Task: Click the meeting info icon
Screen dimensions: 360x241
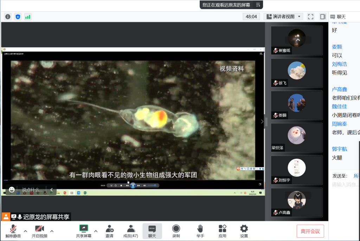Action: pos(8,17)
